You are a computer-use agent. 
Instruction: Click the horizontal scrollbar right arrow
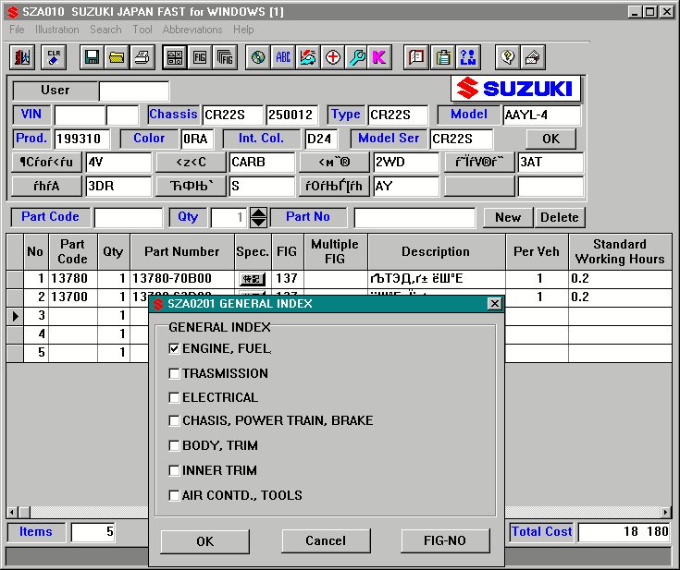[x=666, y=512]
